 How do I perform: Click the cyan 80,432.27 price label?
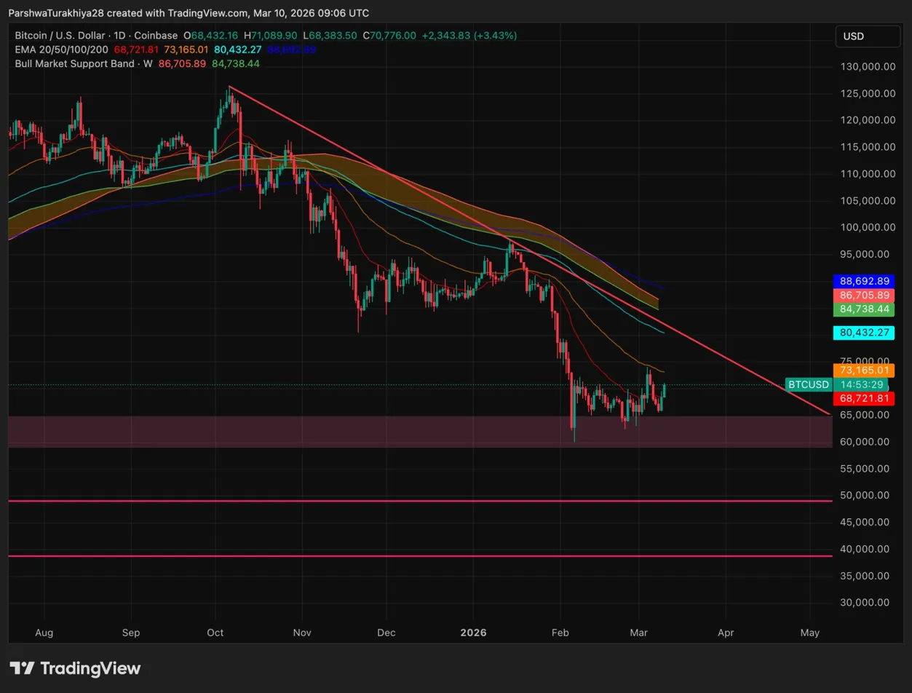tap(865, 333)
